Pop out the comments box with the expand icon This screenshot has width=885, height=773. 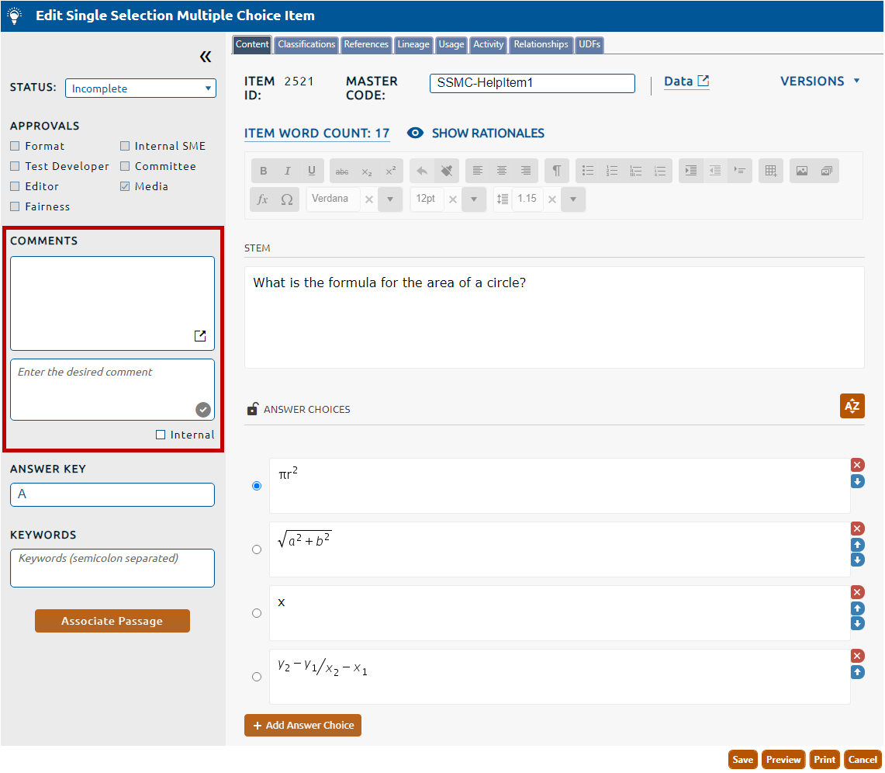[200, 336]
